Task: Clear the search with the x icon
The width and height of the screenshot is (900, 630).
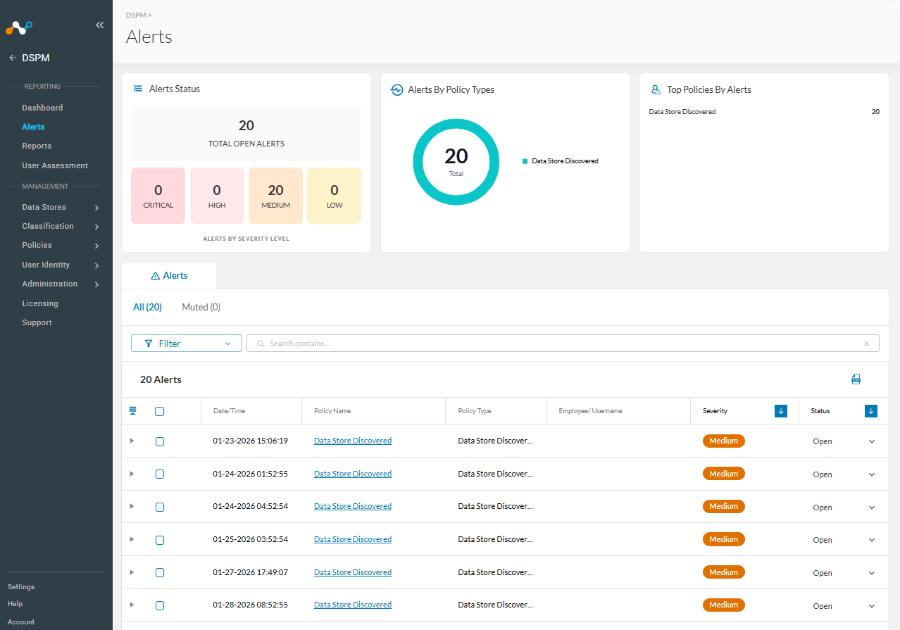Action: [x=867, y=344]
